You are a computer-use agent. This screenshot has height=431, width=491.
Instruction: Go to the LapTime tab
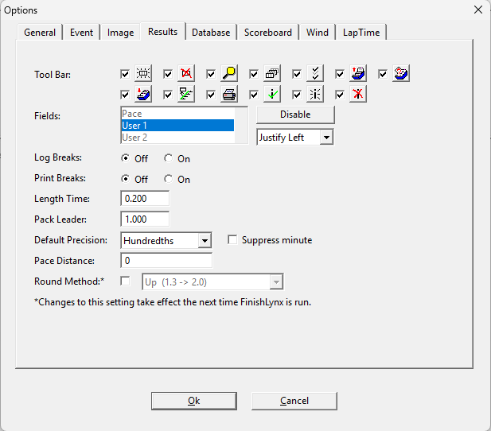click(361, 33)
